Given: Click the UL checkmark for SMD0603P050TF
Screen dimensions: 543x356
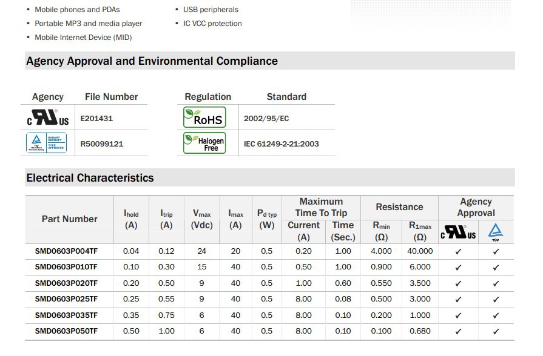Looking at the screenshot, I should point(458,331).
